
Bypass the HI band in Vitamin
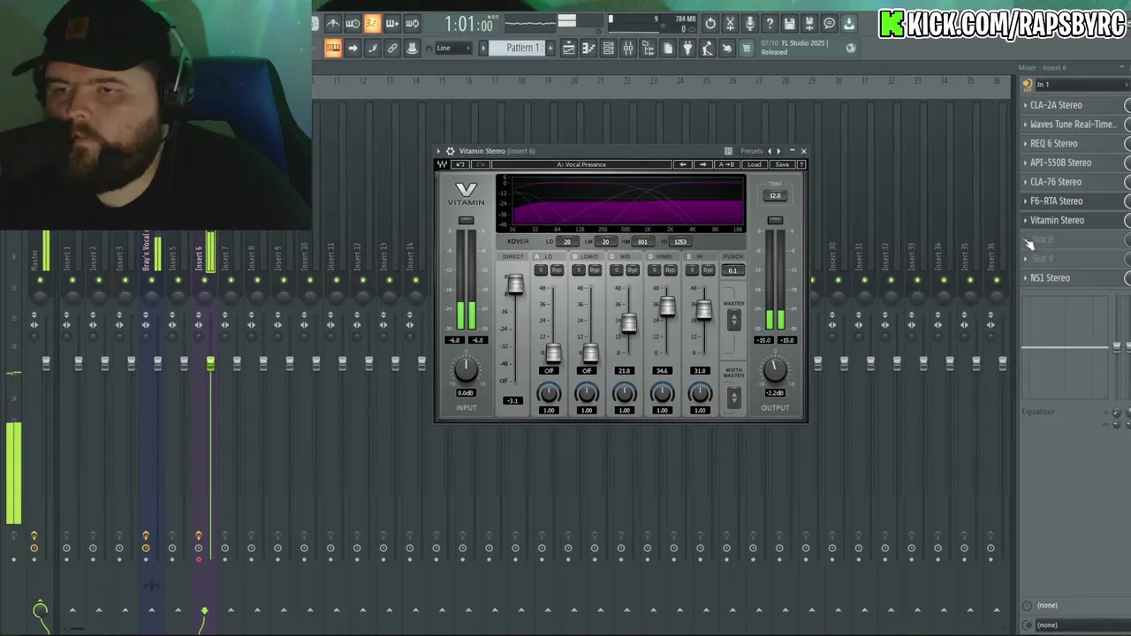tap(708, 270)
